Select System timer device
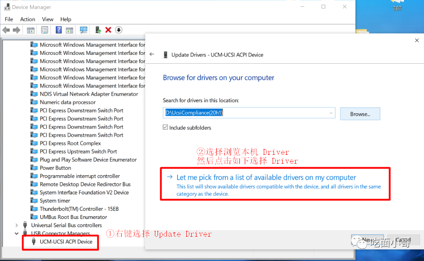Viewport: 424px width, 261px height. [55, 200]
